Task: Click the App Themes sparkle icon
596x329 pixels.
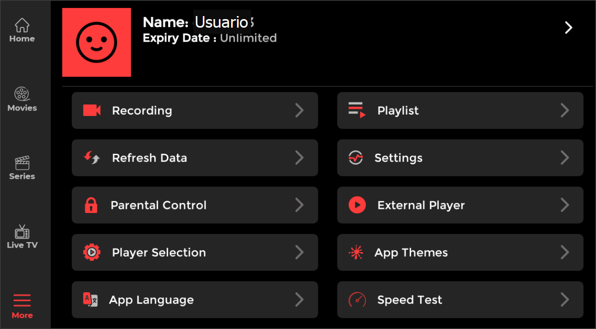Action: coord(356,252)
